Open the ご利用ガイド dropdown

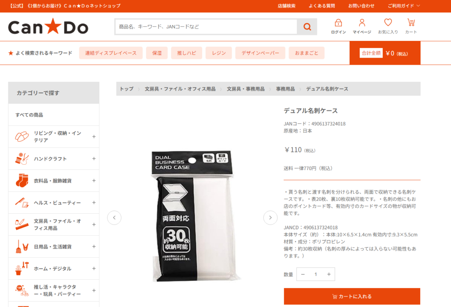tap(403, 6)
